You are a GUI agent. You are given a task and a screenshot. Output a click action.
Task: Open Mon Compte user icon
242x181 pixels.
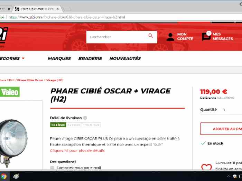[170, 37]
